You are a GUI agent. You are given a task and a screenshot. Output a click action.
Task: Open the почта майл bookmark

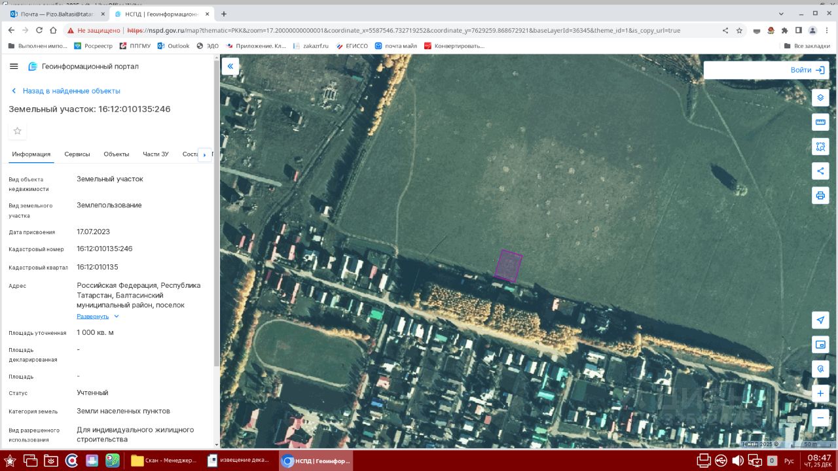point(395,46)
